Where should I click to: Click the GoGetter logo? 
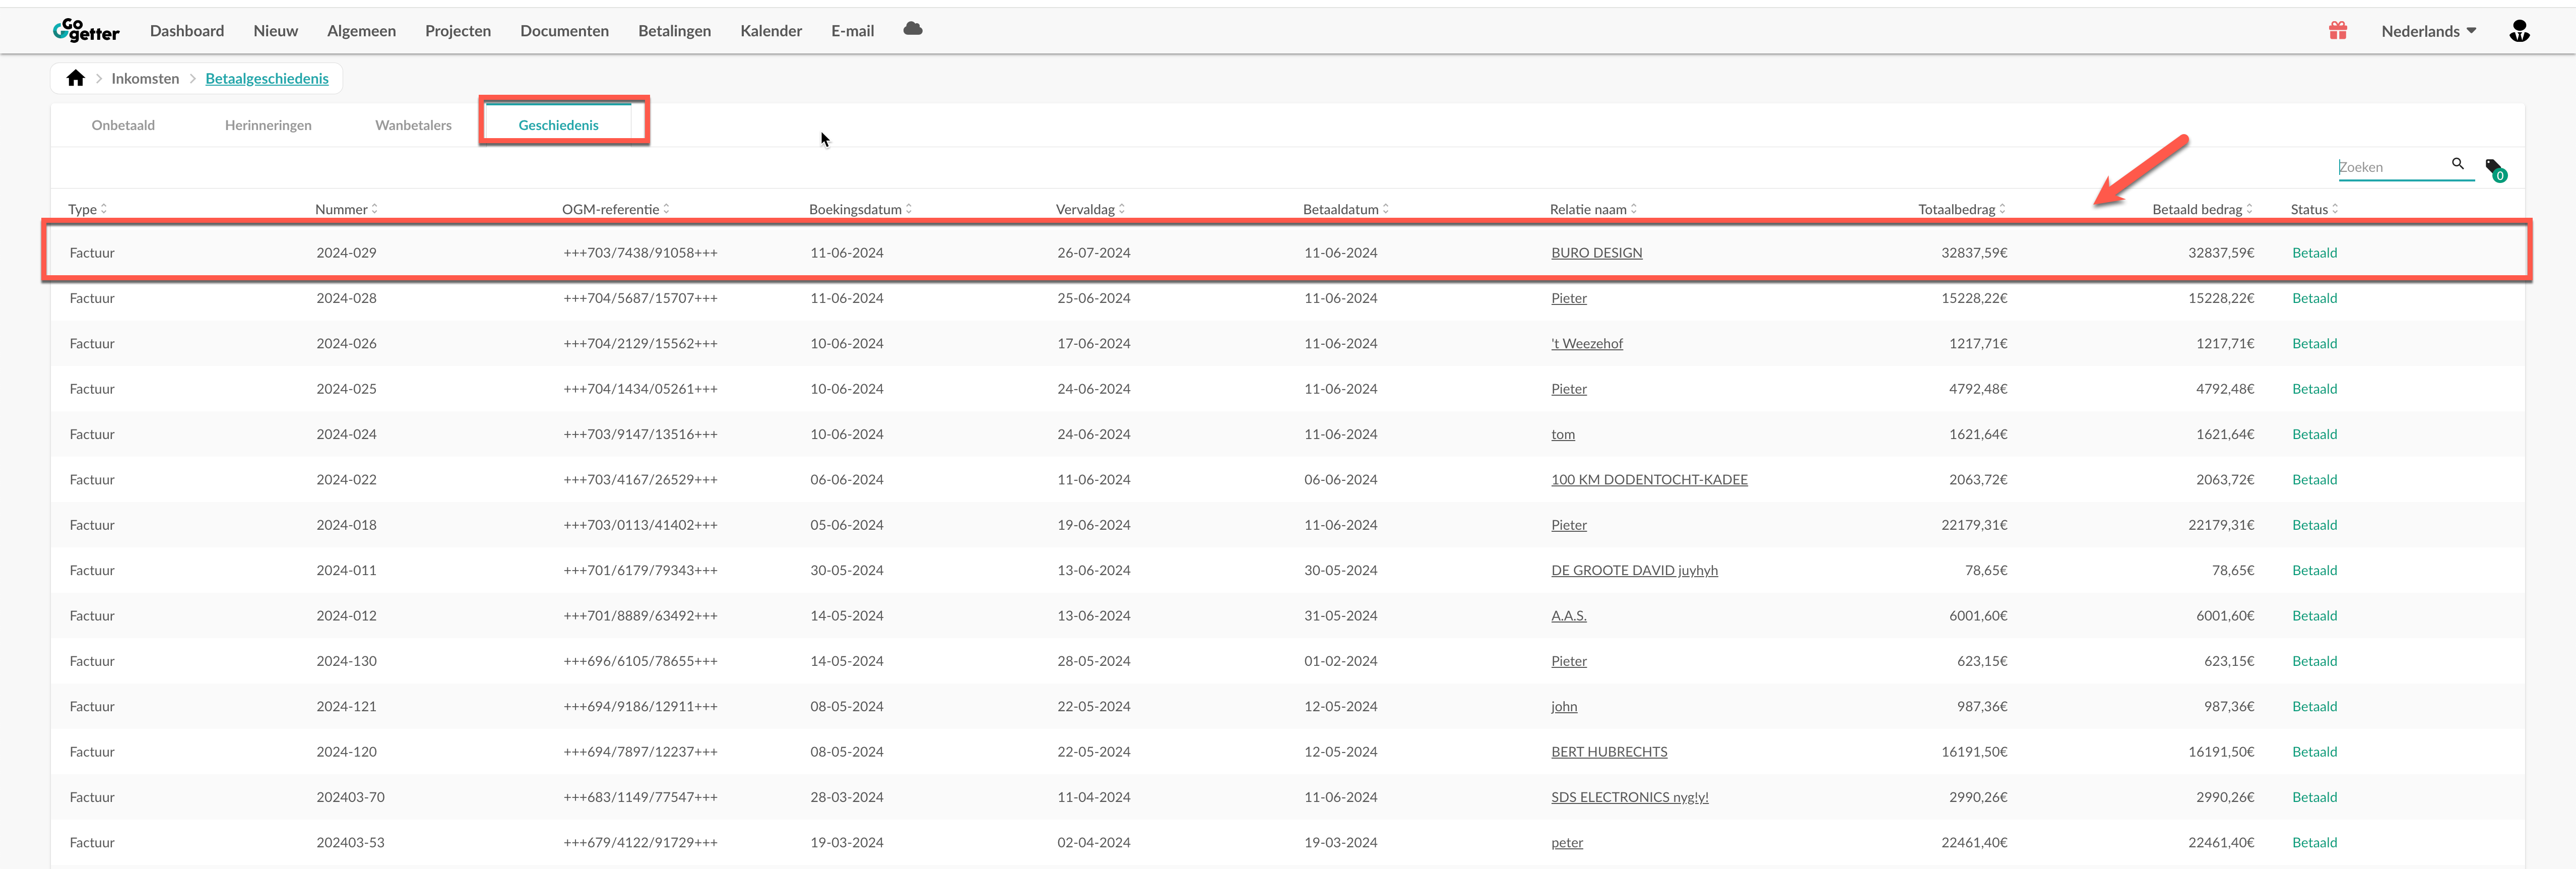(86, 31)
